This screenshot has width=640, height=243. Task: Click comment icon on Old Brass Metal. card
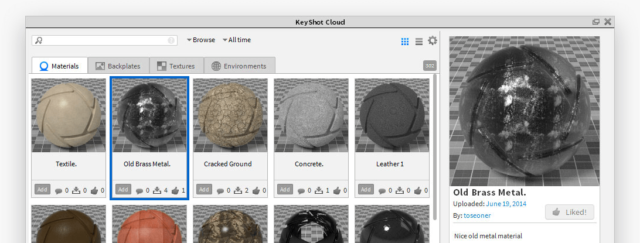tap(139, 190)
